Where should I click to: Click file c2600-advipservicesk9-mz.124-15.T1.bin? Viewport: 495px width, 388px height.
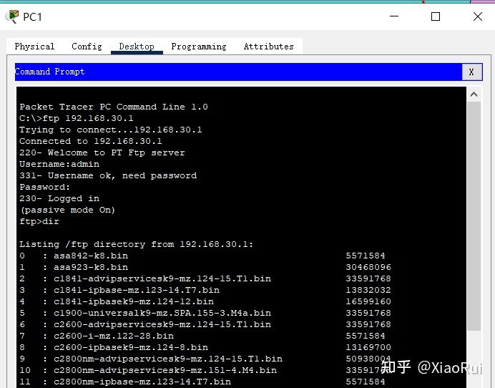[162, 324]
